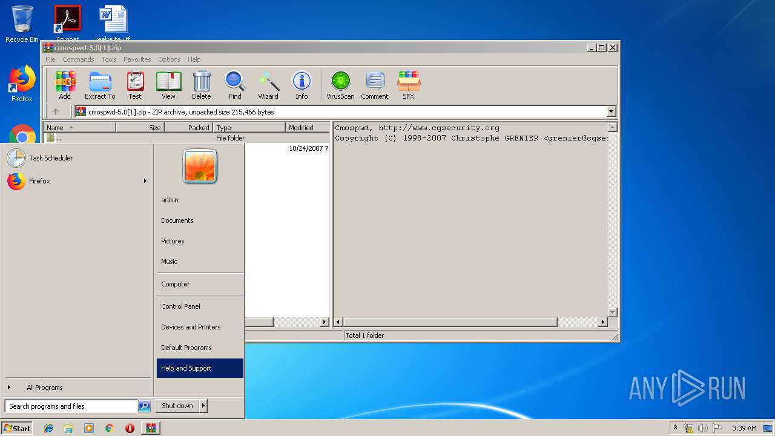Click the Start menu search button

pyautogui.click(x=144, y=406)
